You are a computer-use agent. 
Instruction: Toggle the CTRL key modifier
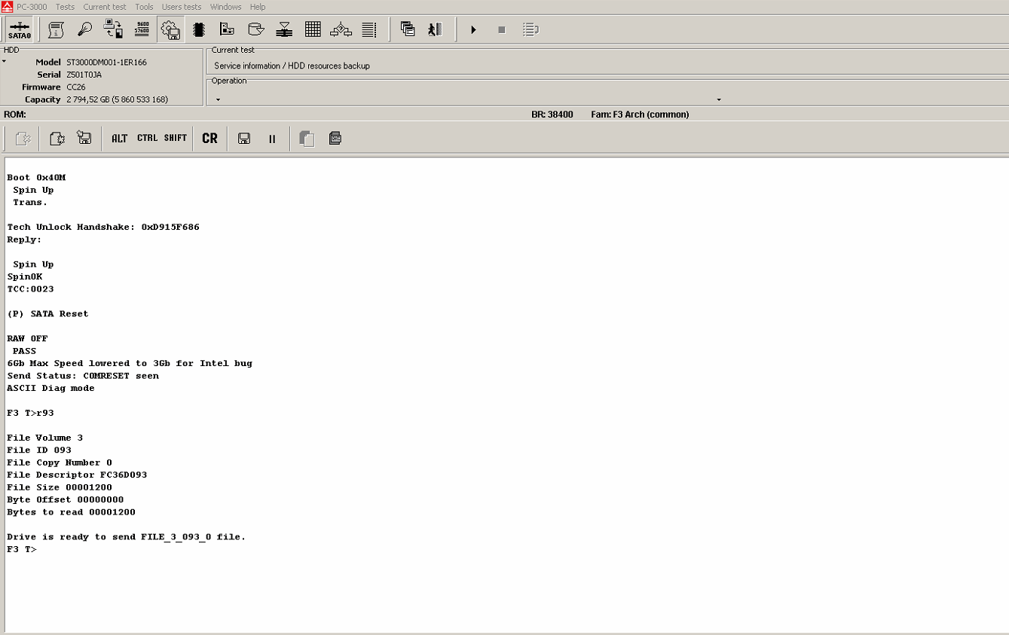pos(148,139)
